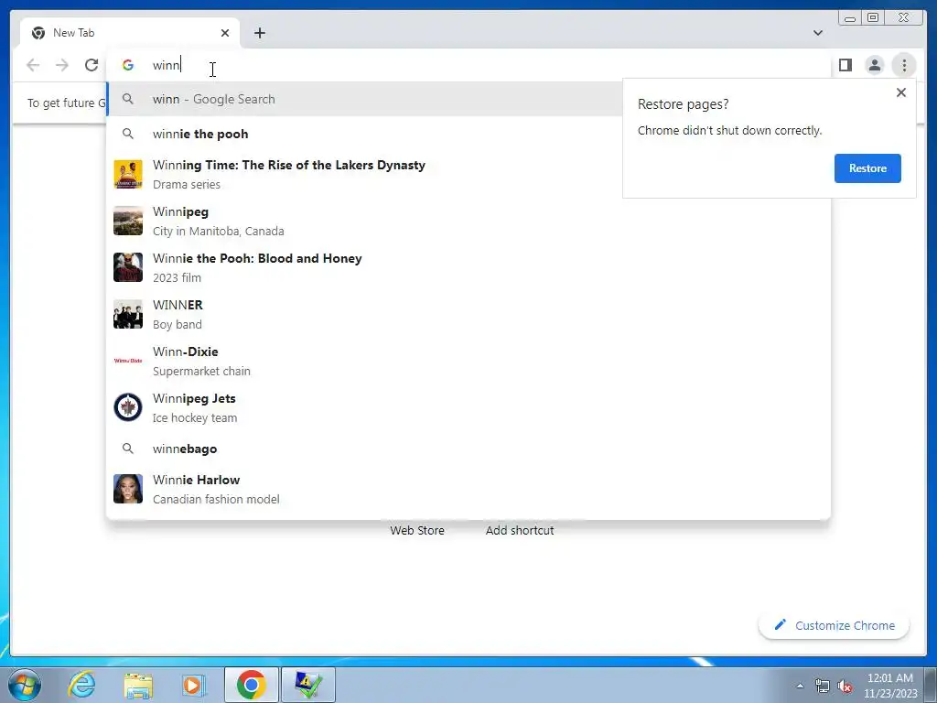Open the Windows Start menu
Screen dimensions: 937x703
tap(25, 685)
